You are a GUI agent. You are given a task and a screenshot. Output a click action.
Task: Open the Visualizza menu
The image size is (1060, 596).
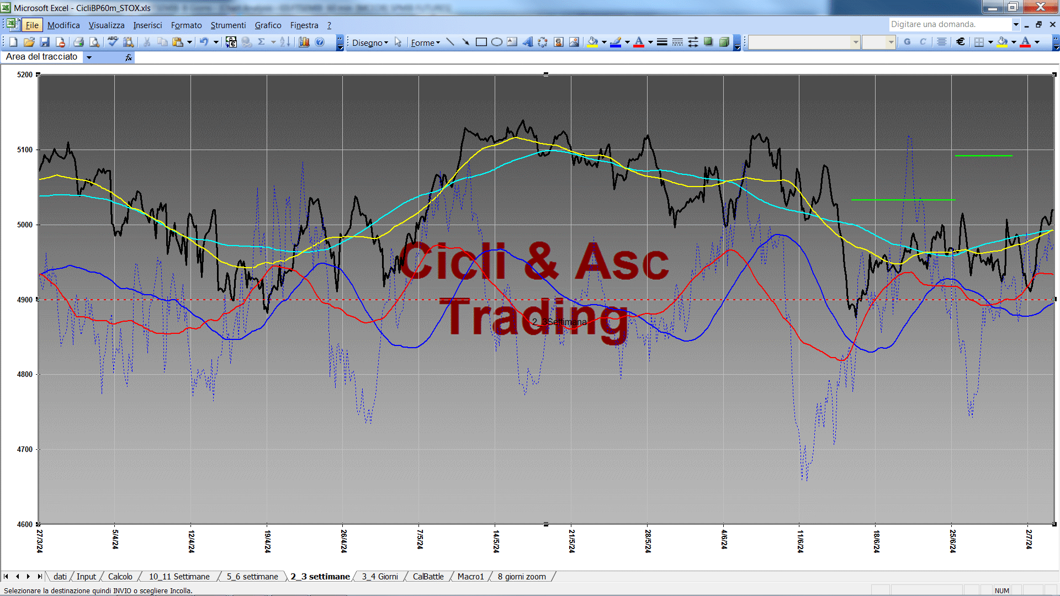[x=107, y=25]
